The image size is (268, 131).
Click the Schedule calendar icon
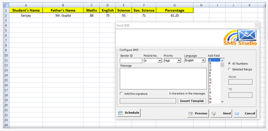tap(120, 113)
